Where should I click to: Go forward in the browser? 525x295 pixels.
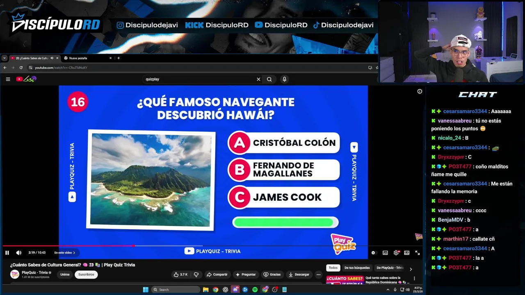(x=13, y=68)
